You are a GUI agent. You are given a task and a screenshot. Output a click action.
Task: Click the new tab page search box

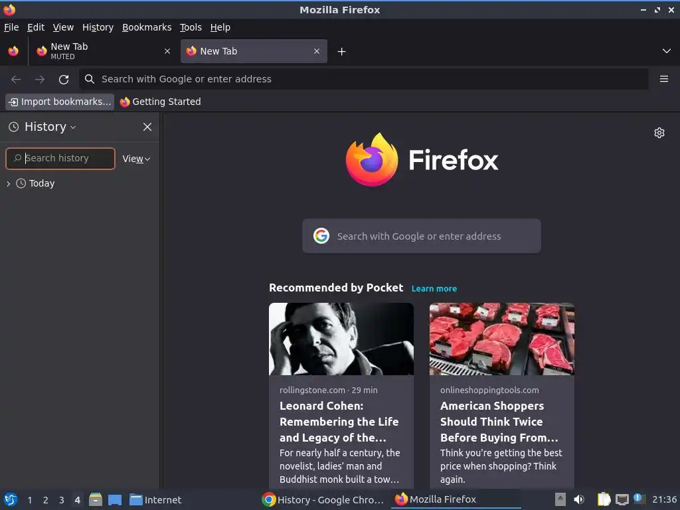pos(422,236)
